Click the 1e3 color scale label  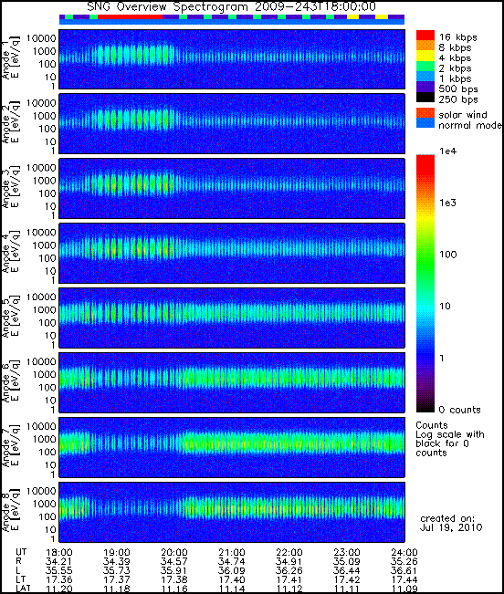click(447, 203)
